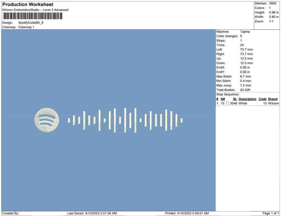The width and height of the screenshot is (281, 216).
Task: Click the Up value 12.5 mm
Action: click(246, 58)
